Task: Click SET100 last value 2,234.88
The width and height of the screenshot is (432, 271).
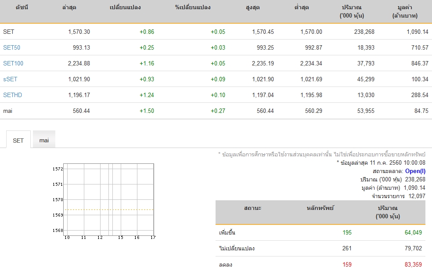Action: pyautogui.click(x=79, y=63)
